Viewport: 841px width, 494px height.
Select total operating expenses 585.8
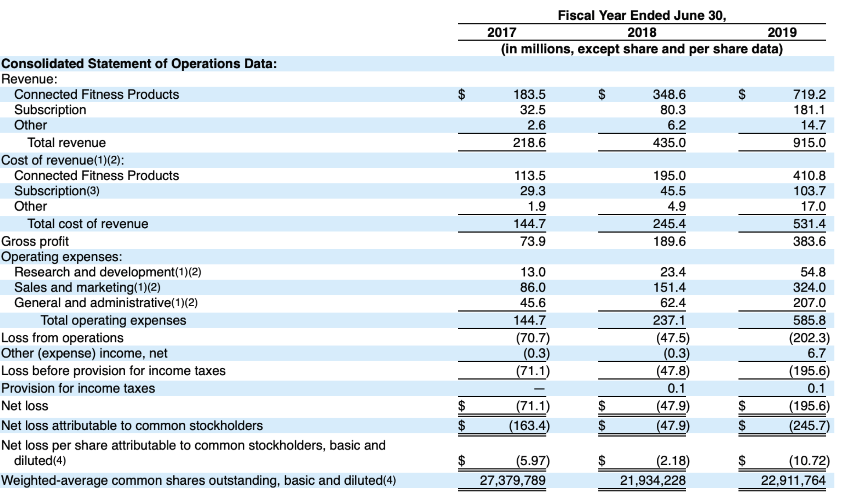tap(809, 320)
